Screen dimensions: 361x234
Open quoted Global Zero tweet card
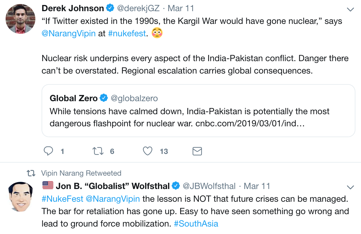pyautogui.click(x=198, y=110)
